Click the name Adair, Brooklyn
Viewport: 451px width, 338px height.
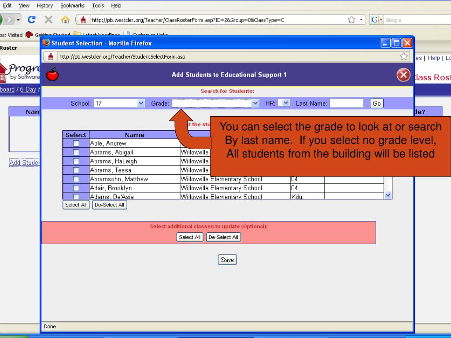coord(111,188)
